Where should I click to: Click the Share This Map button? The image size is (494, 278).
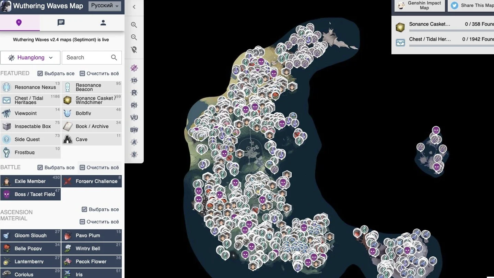471,5
